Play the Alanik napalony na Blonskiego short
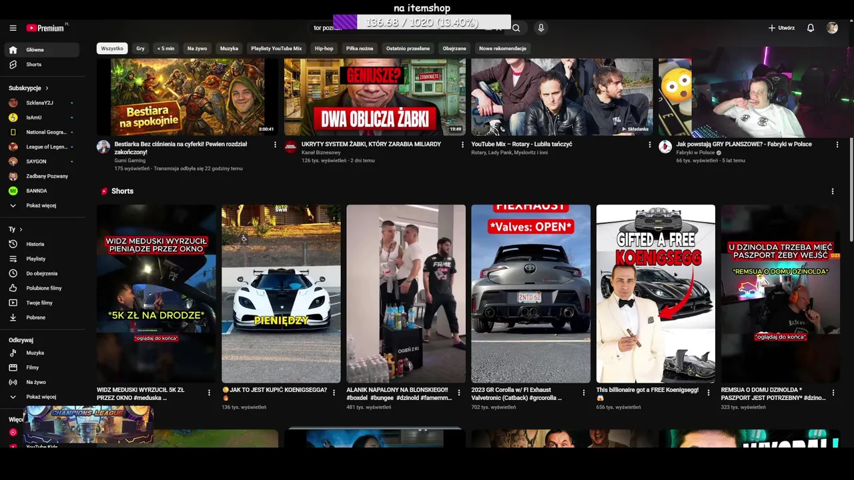The height and width of the screenshot is (480, 854). click(x=406, y=293)
